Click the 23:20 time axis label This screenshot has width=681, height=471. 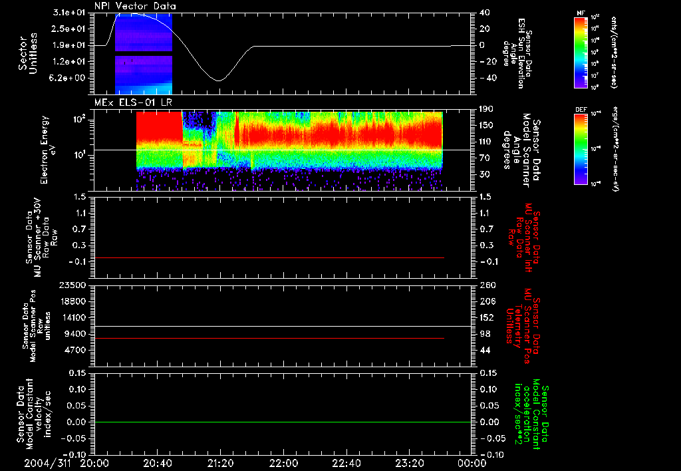409,463
